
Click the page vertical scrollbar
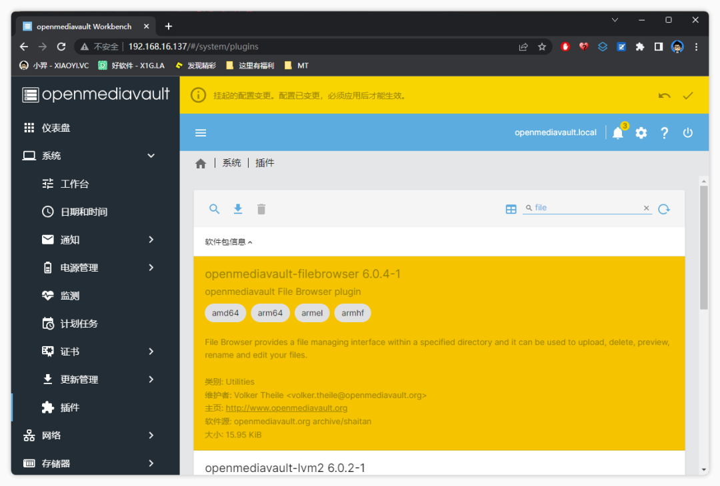tap(703, 248)
